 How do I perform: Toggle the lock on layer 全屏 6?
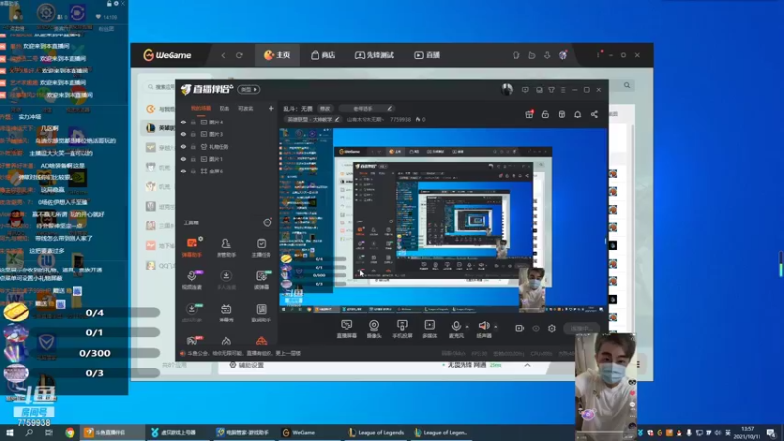tap(193, 171)
